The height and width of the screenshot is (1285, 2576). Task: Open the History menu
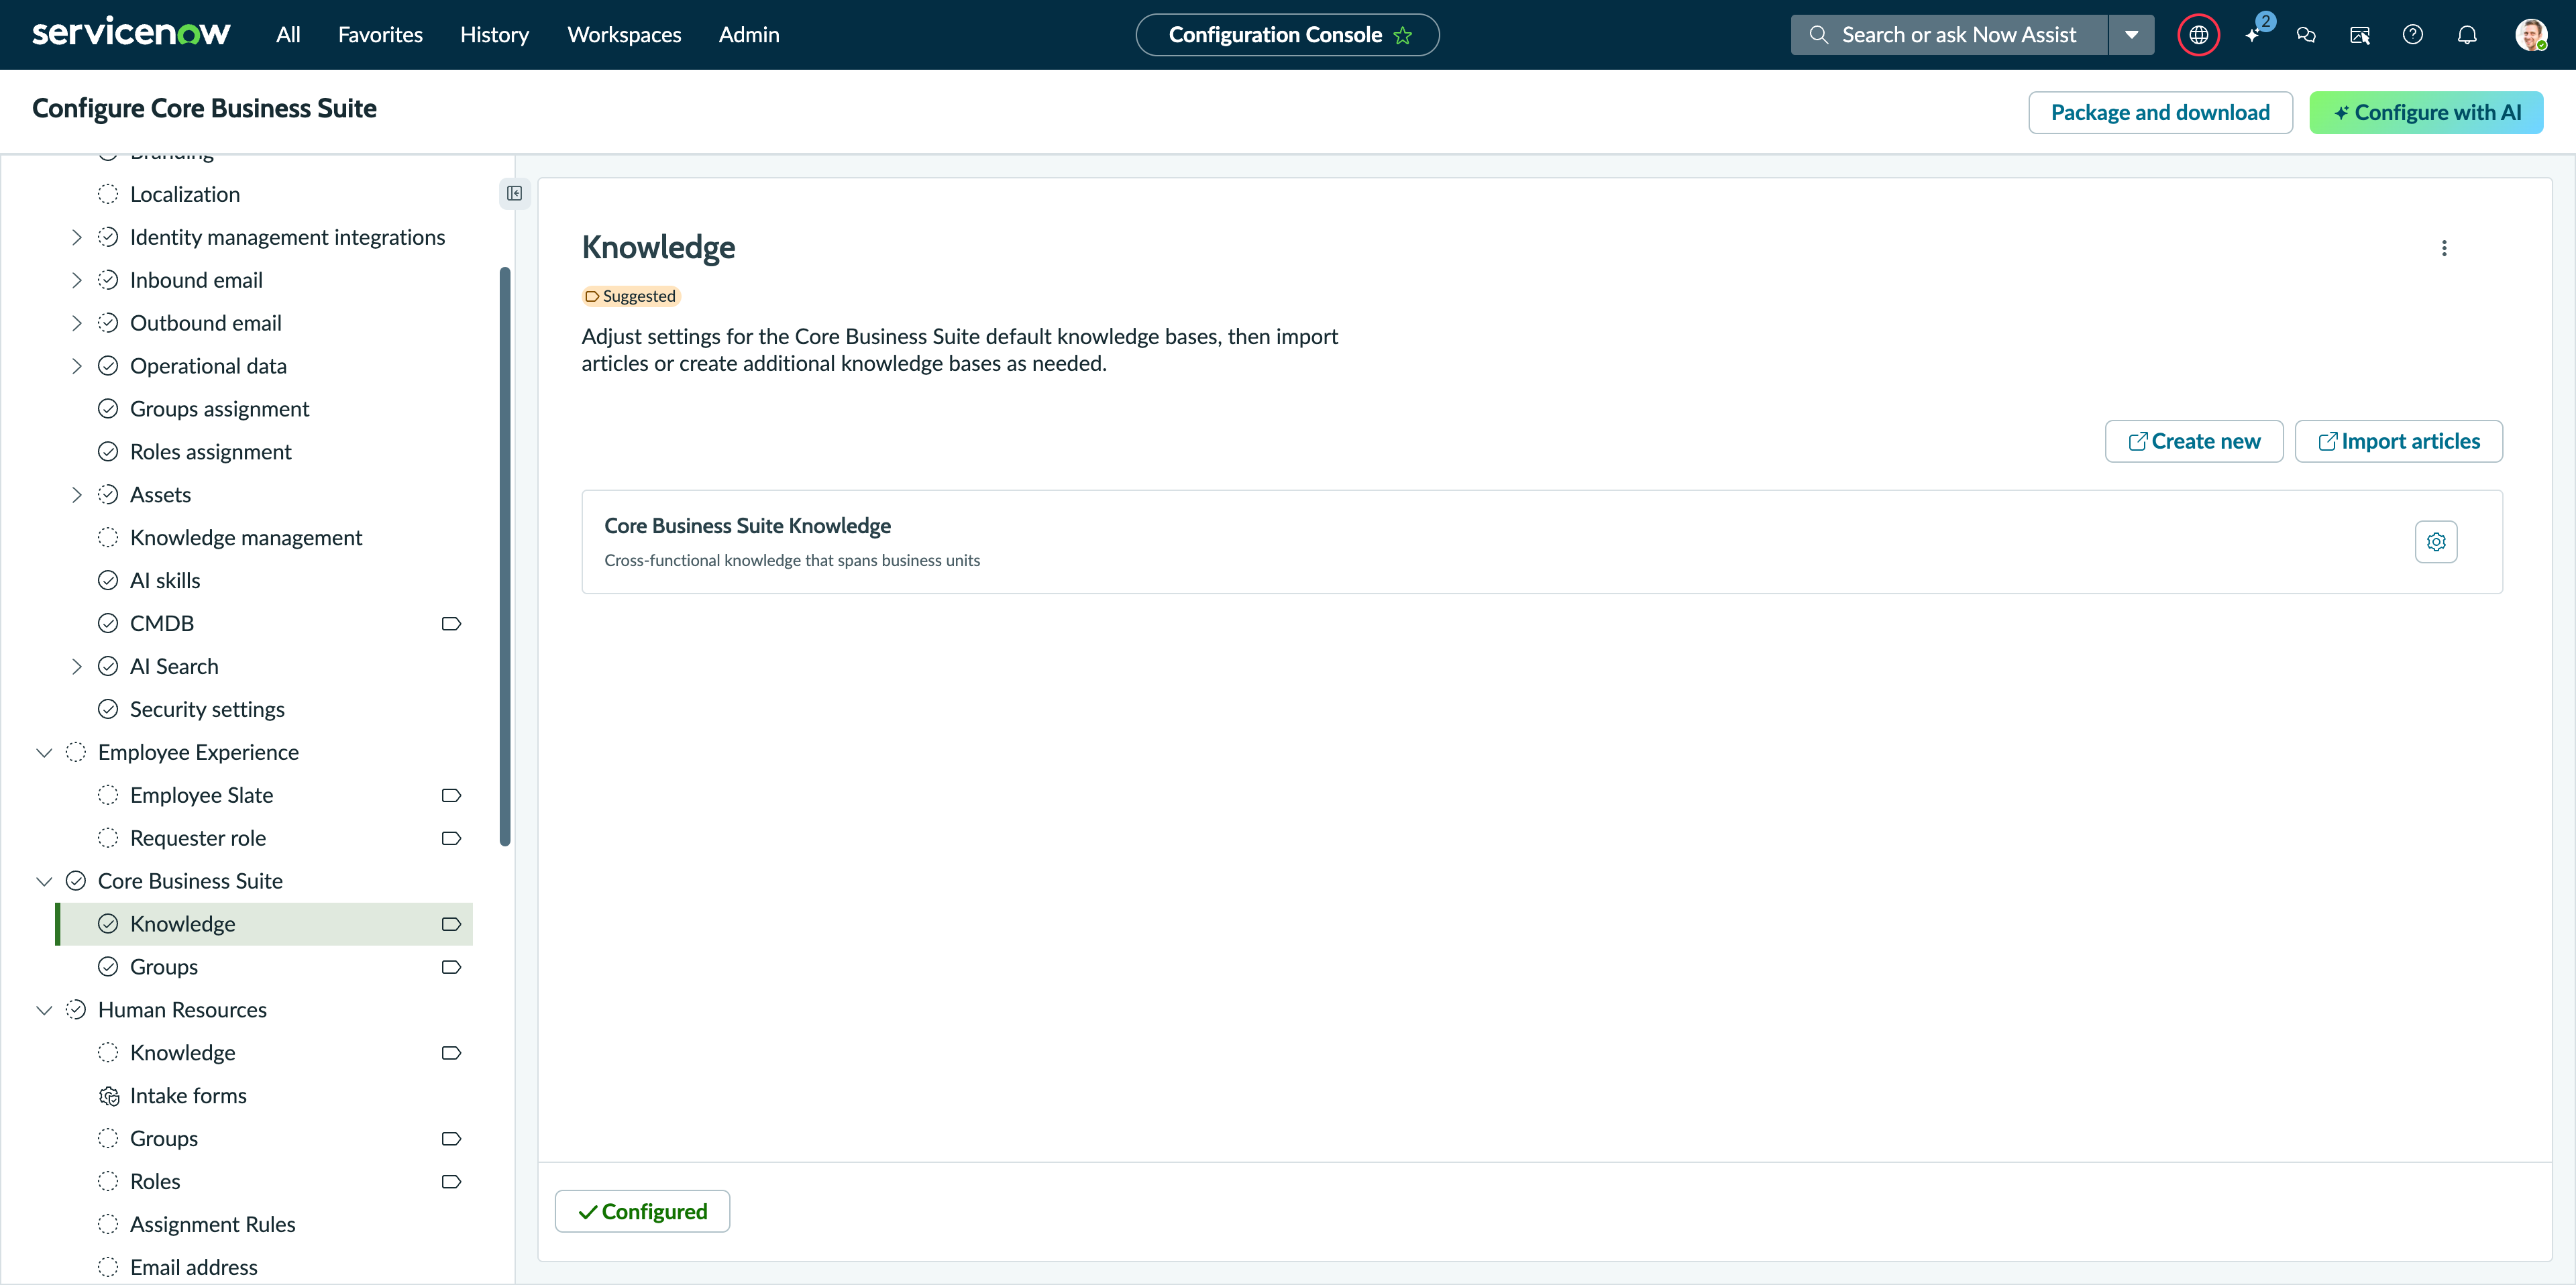[494, 35]
